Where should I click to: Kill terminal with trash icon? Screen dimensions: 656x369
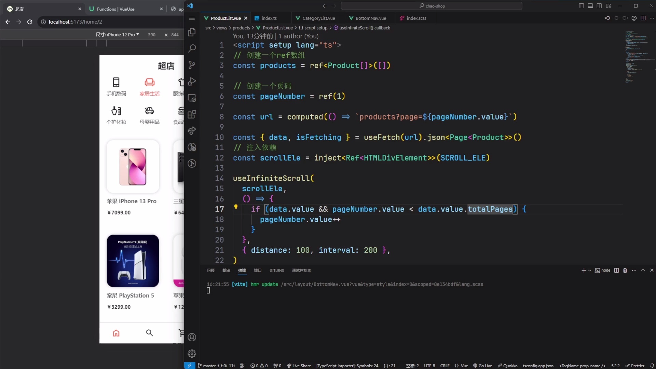625,270
